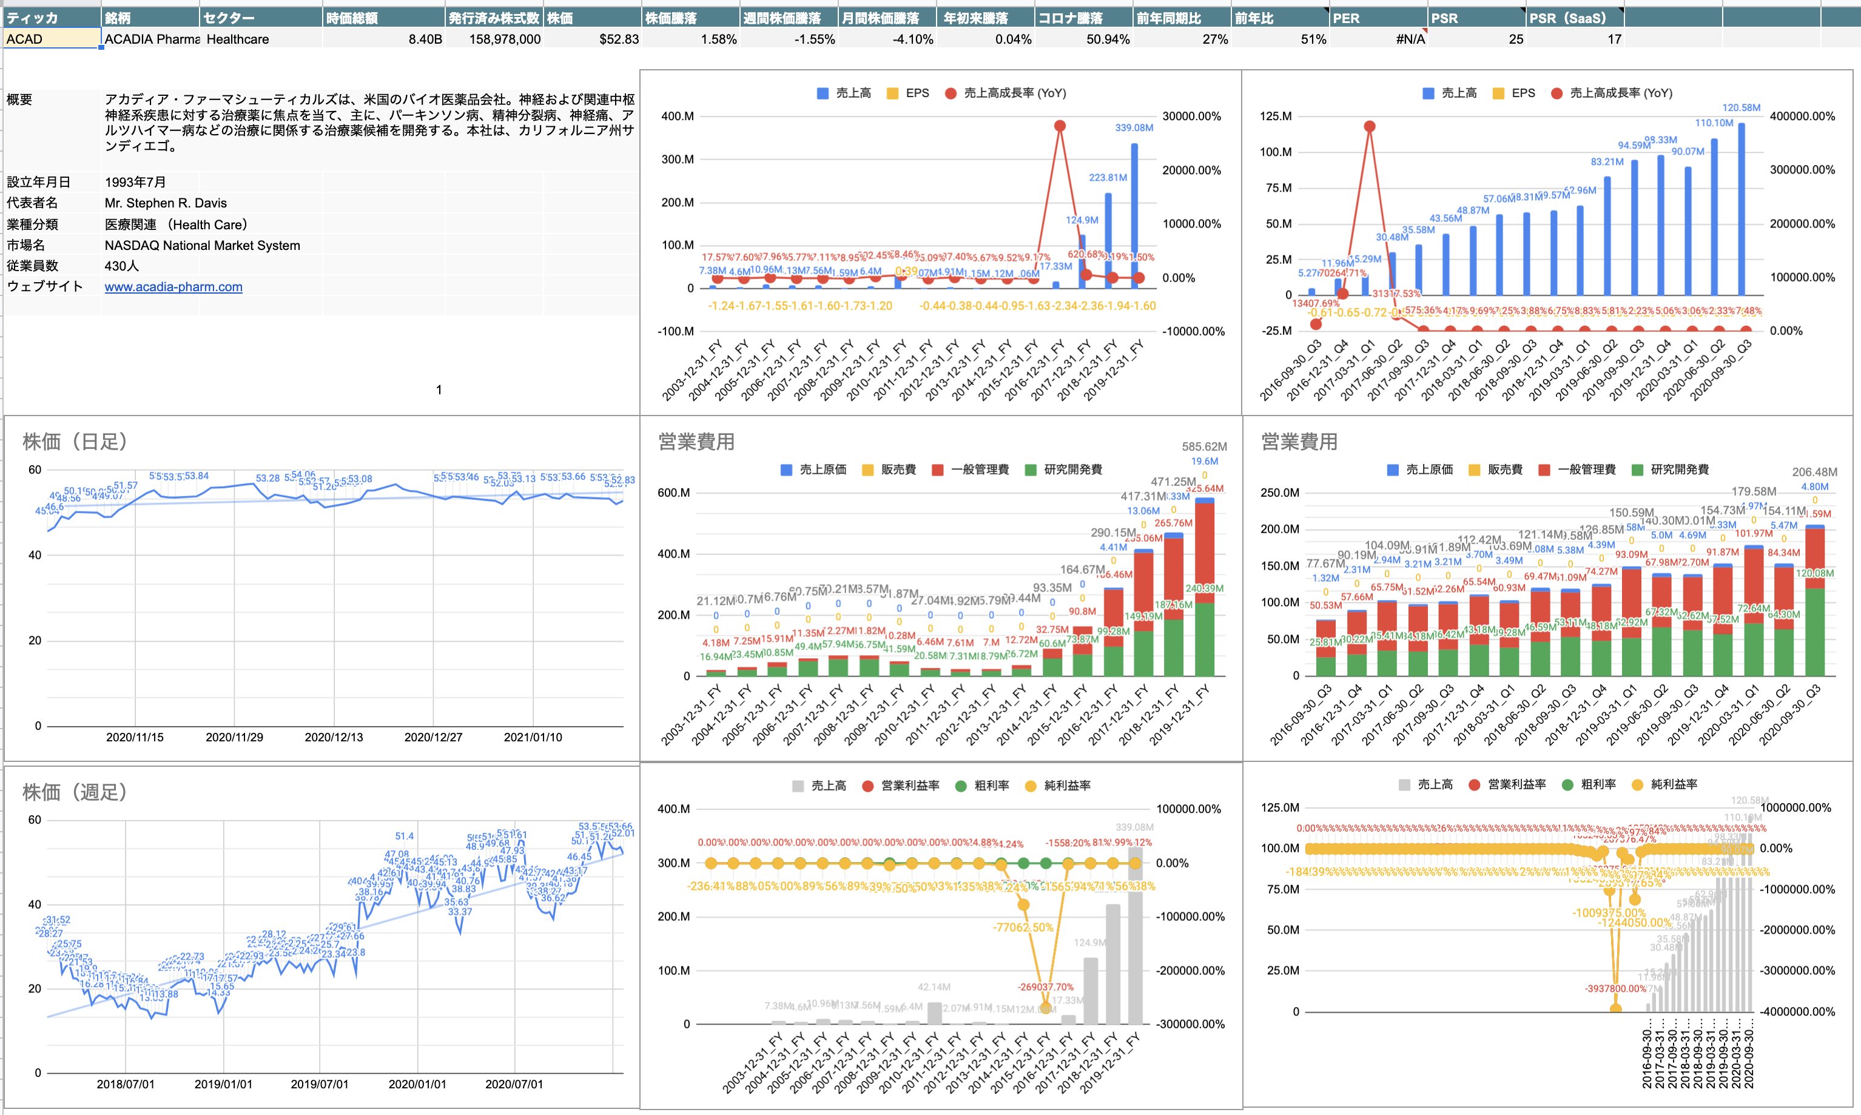This screenshot has width=1861, height=1115.
Task: Select the 株価（日足）chart title
Action: click(x=75, y=442)
